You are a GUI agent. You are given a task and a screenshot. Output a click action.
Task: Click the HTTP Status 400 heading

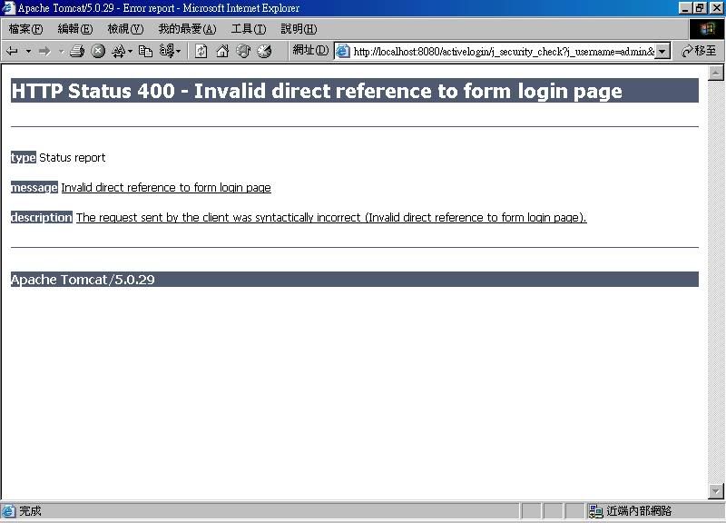pos(316,91)
